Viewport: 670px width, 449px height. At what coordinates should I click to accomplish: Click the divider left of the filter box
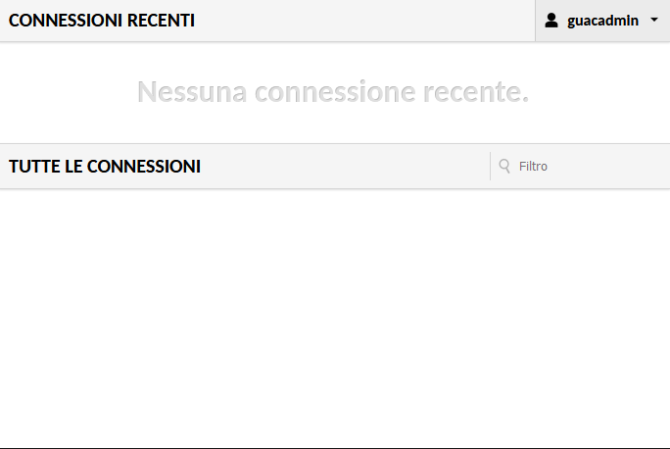pos(490,166)
